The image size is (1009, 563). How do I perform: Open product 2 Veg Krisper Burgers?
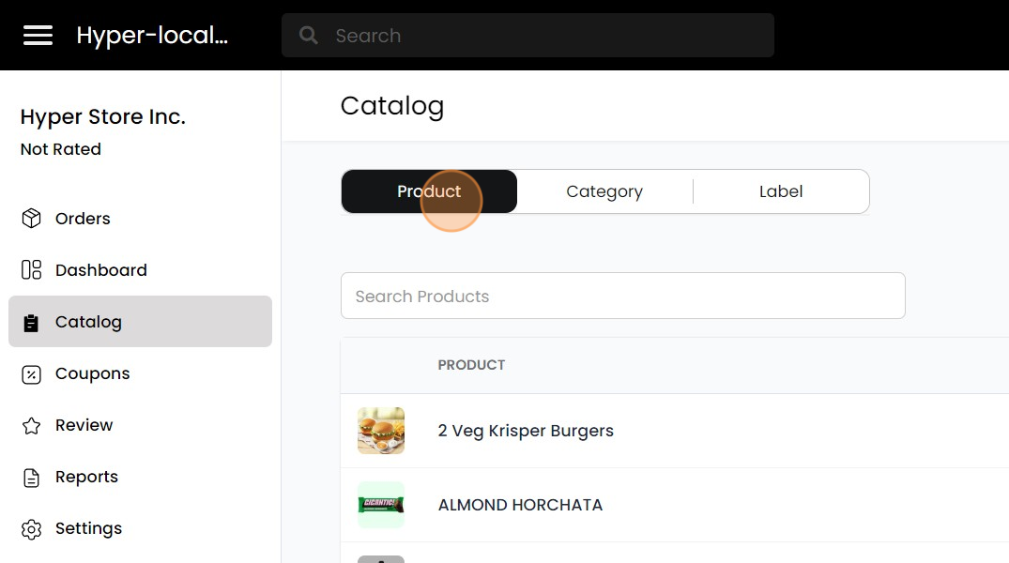(x=526, y=431)
